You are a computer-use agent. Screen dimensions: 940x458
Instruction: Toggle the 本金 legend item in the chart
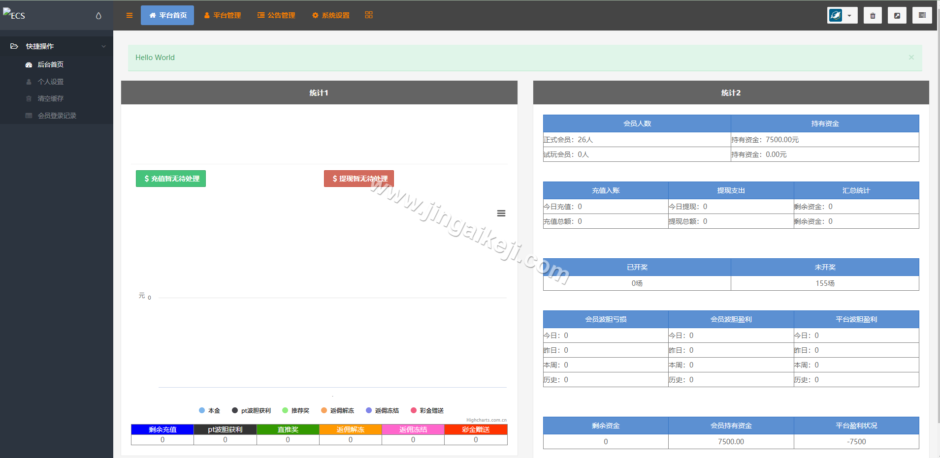(210, 410)
